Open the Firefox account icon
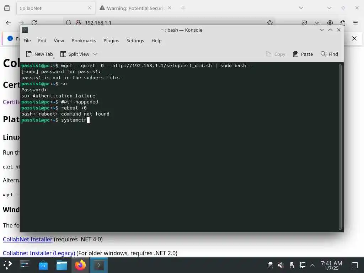The width and height of the screenshot is (364, 273). tap(330, 22)
